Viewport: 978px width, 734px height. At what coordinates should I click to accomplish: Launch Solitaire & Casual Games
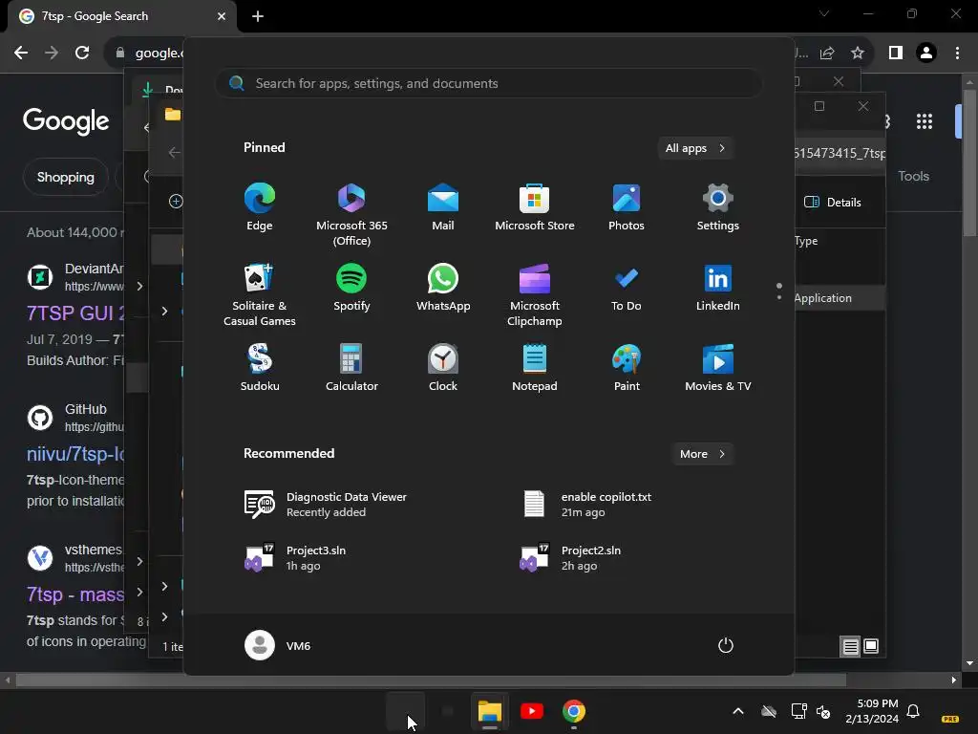260,294
